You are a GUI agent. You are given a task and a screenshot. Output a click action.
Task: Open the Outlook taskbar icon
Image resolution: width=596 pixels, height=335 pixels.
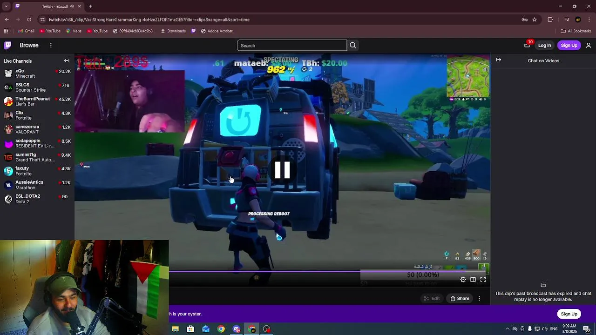[206, 329]
